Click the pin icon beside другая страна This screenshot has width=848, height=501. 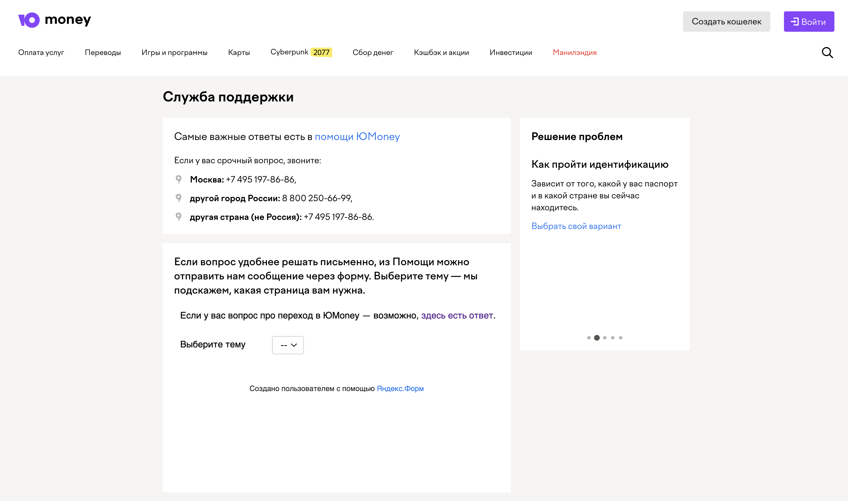pyautogui.click(x=179, y=217)
